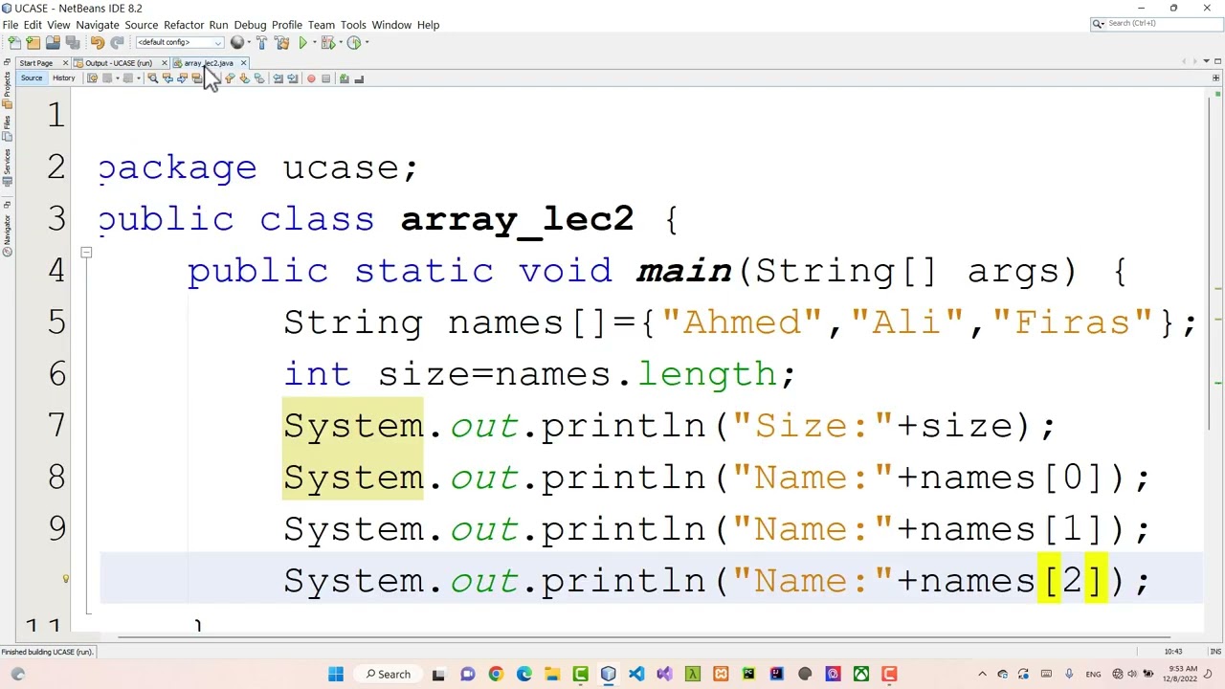
Task: Expand the Run Project dropdown arrow
Action: tap(314, 42)
